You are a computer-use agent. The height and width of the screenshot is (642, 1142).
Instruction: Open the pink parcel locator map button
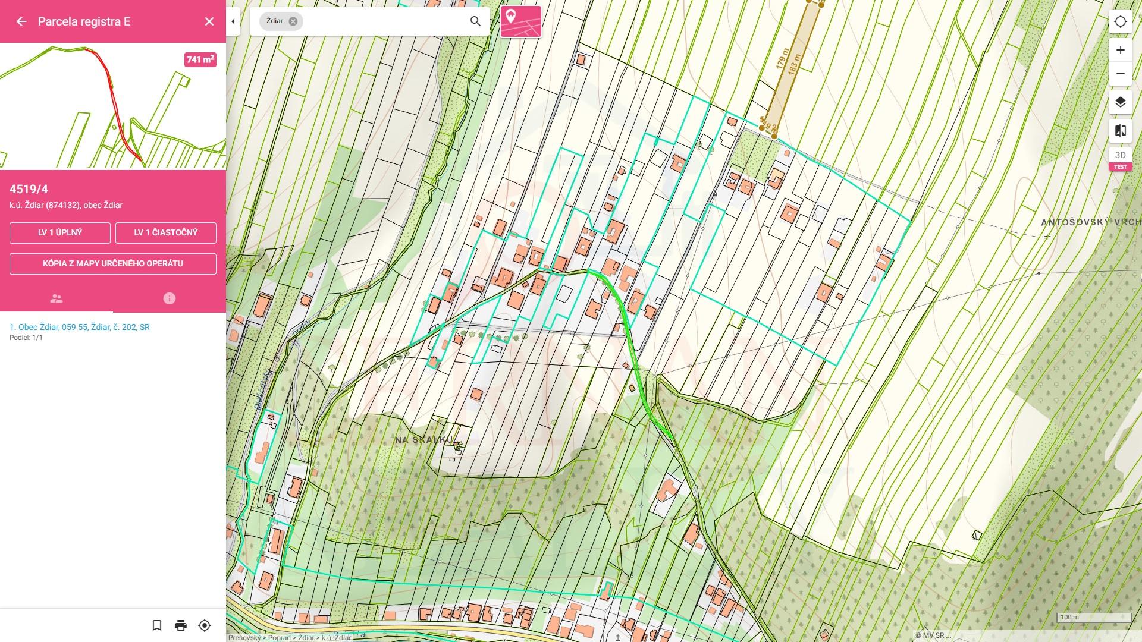point(521,21)
